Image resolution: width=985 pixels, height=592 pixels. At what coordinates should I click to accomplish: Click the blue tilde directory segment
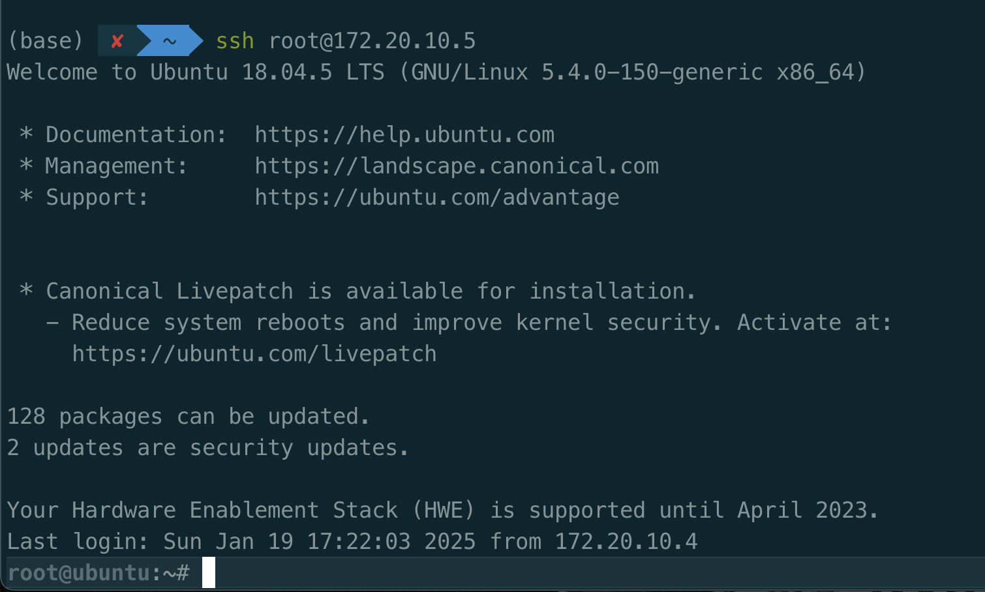170,41
